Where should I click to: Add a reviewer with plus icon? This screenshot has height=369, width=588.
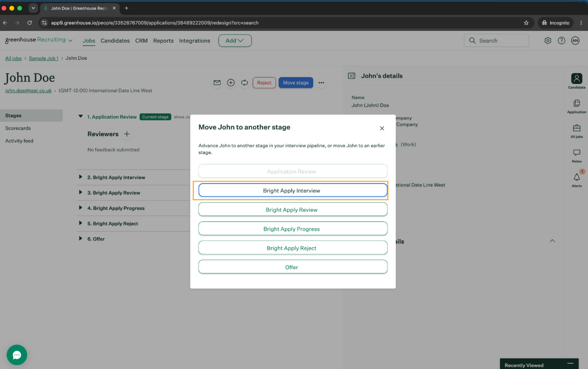(127, 134)
